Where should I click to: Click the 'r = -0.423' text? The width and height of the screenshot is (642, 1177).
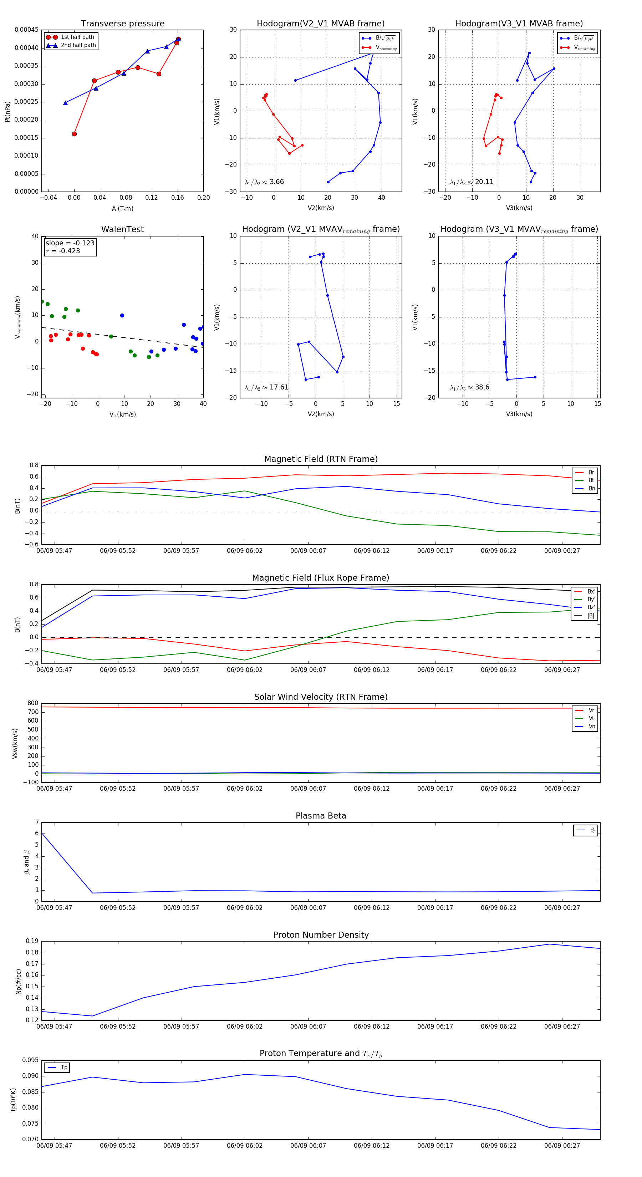(63, 251)
